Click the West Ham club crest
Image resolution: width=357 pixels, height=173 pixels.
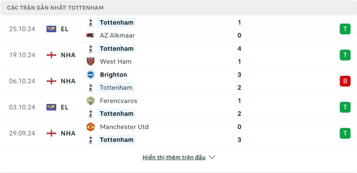point(91,62)
